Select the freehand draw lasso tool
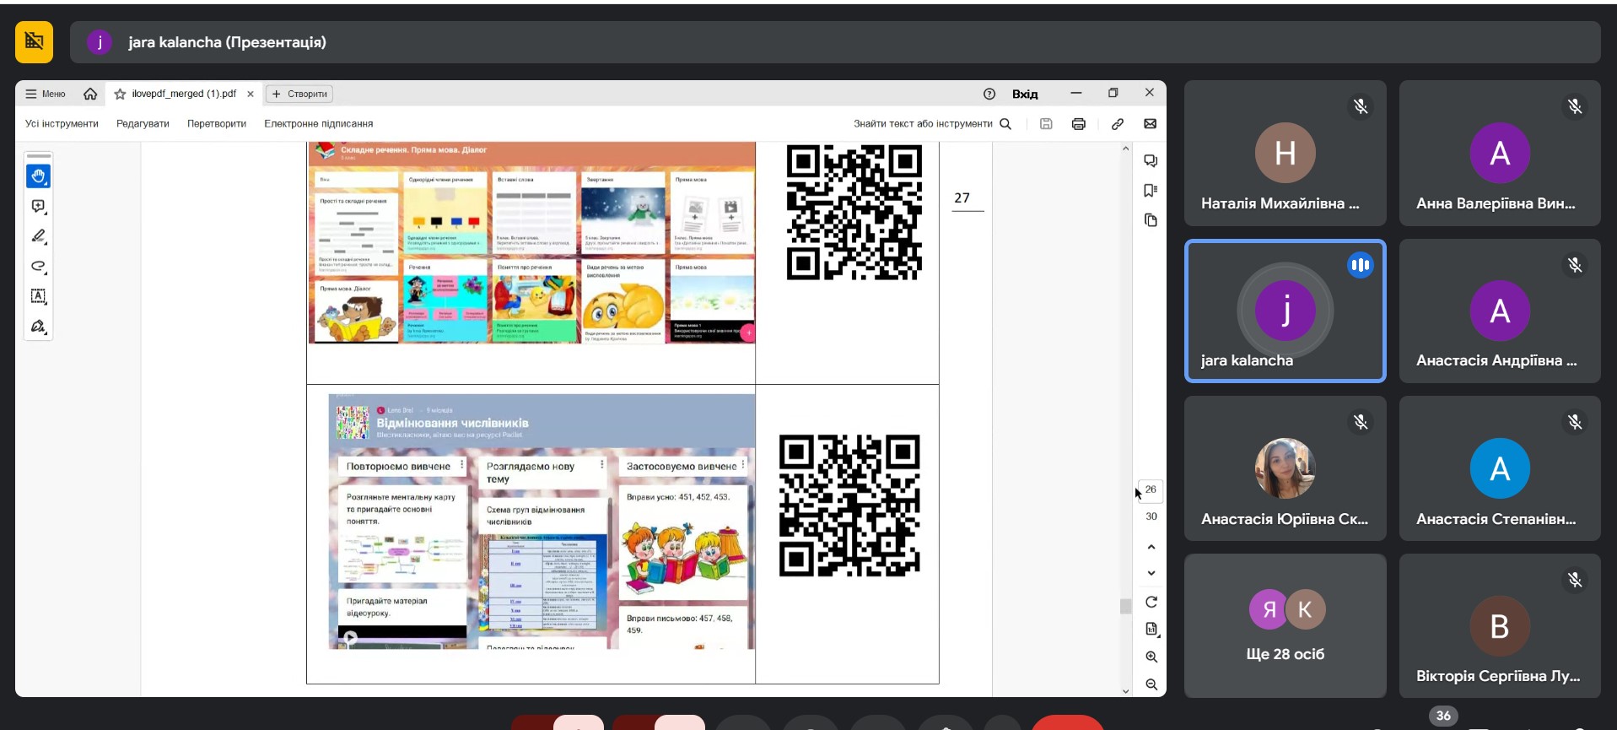1617x730 pixels. (x=39, y=267)
